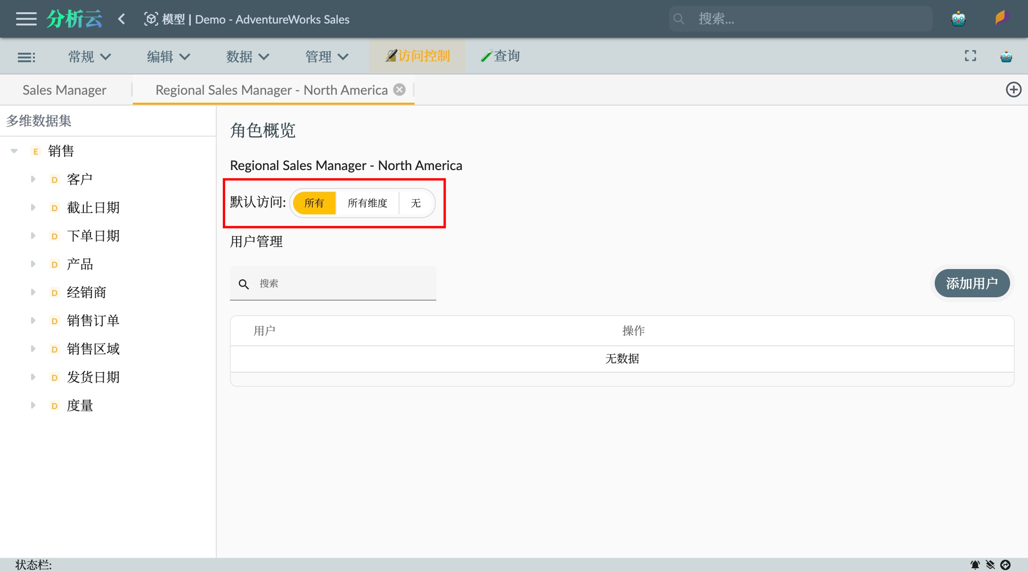Click the owl avatar icon in top right

960,18
